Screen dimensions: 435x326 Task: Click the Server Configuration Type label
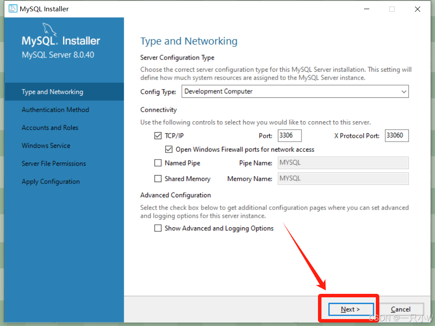[x=177, y=57]
